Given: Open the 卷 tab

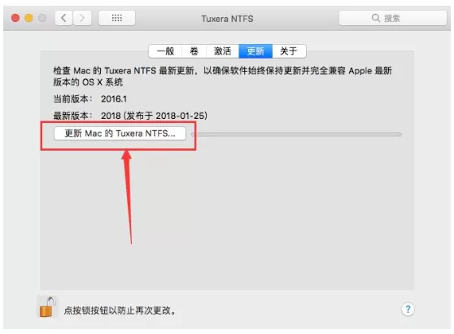Looking at the screenshot, I should point(194,51).
